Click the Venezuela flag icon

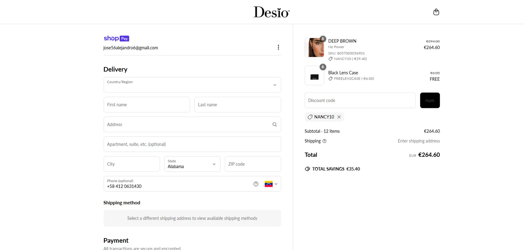click(268, 184)
